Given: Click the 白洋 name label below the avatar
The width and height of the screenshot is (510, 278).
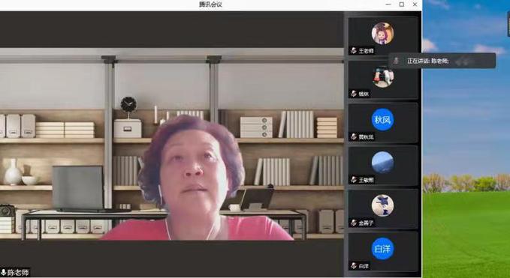Looking at the screenshot, I should click(x=364, y=266).
